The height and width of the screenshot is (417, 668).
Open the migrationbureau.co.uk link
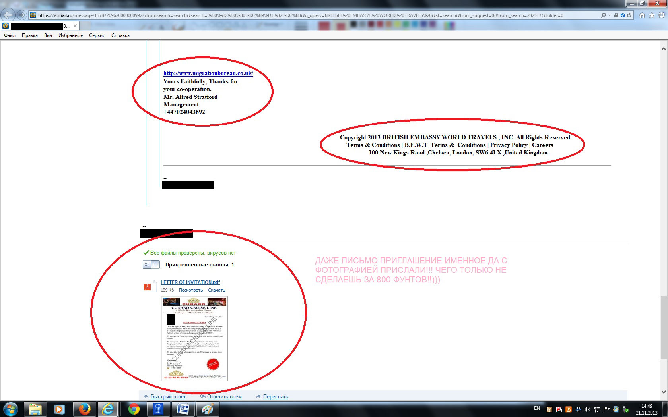pos(208,73)
